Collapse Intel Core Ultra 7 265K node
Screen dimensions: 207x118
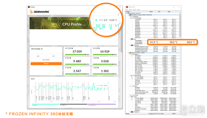point(128,53)
